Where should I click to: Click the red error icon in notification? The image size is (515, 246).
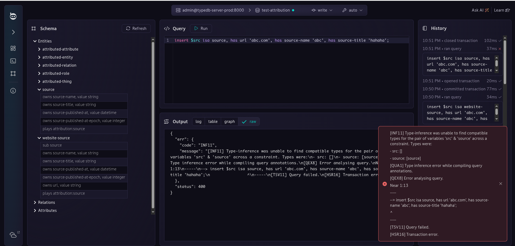coord(385,184)
